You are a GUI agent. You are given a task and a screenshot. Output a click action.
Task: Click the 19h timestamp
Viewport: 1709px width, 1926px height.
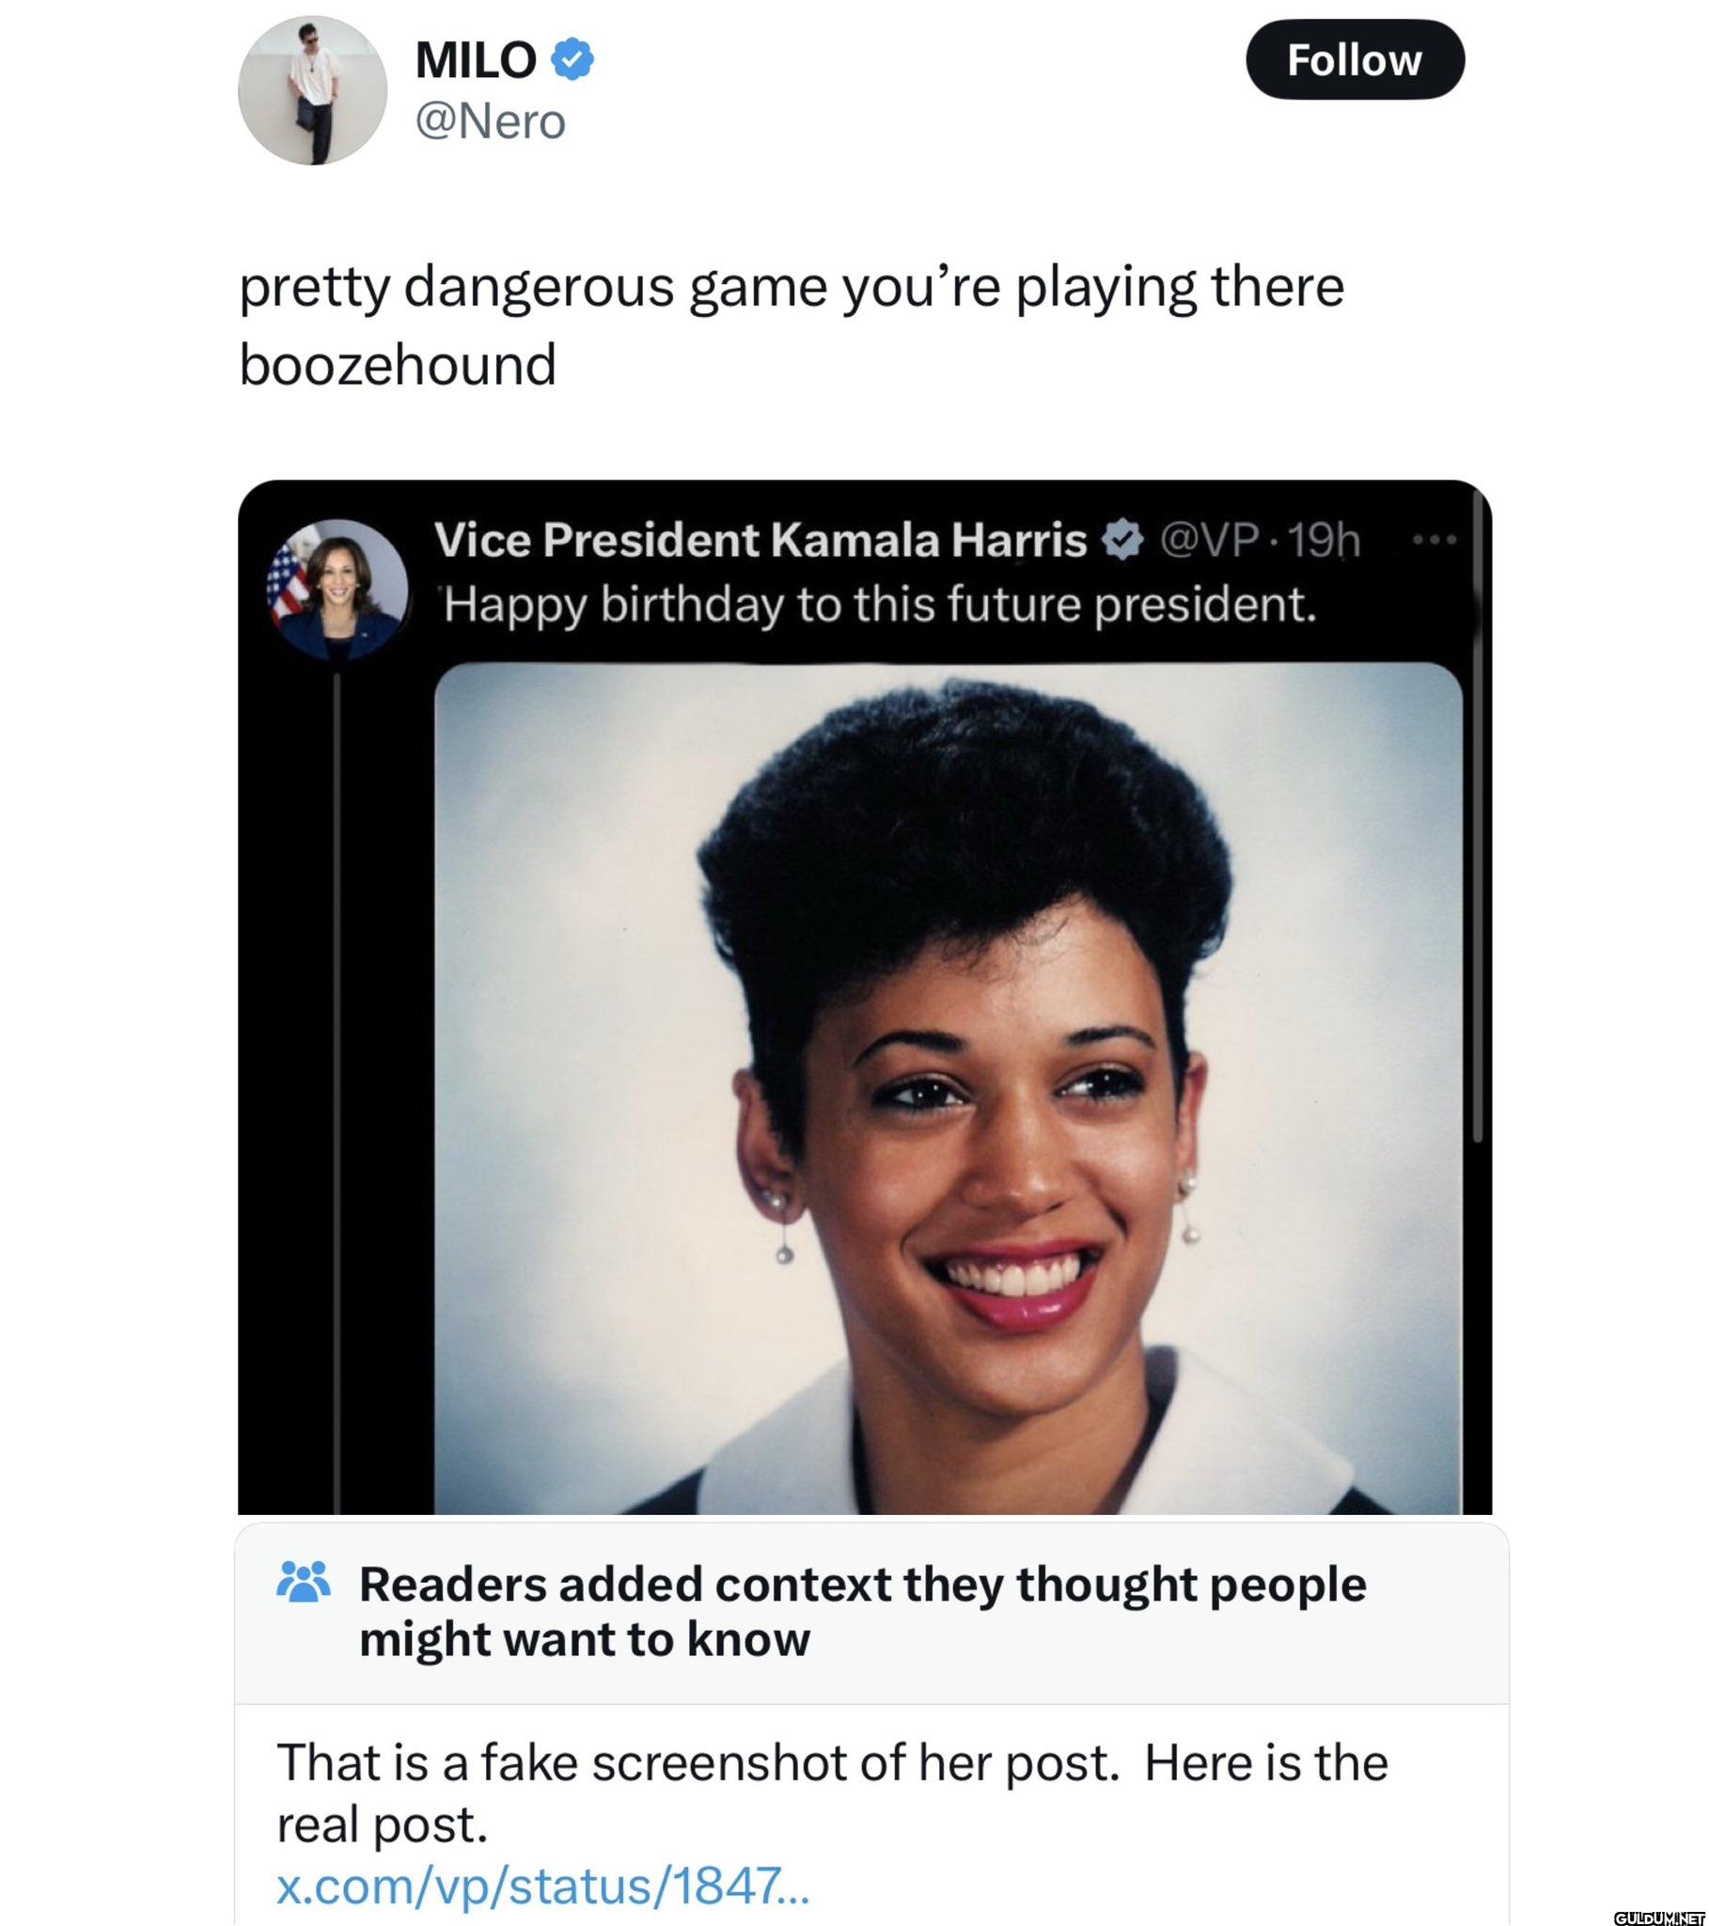(1324, 540)
